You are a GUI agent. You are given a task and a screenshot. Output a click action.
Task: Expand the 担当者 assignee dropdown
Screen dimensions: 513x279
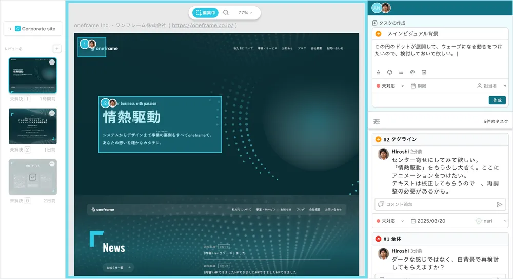coord(491,86)
